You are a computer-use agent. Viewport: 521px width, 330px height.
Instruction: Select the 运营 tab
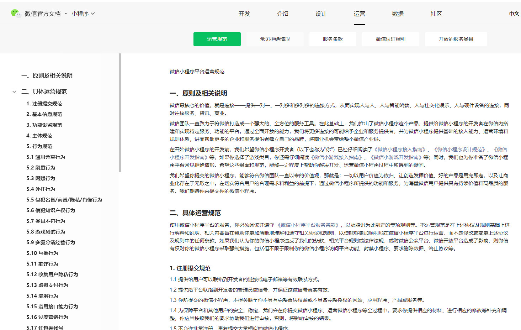coord(360,14)
